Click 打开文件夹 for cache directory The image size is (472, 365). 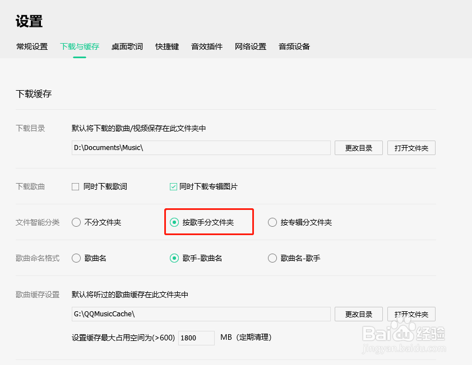411,314
